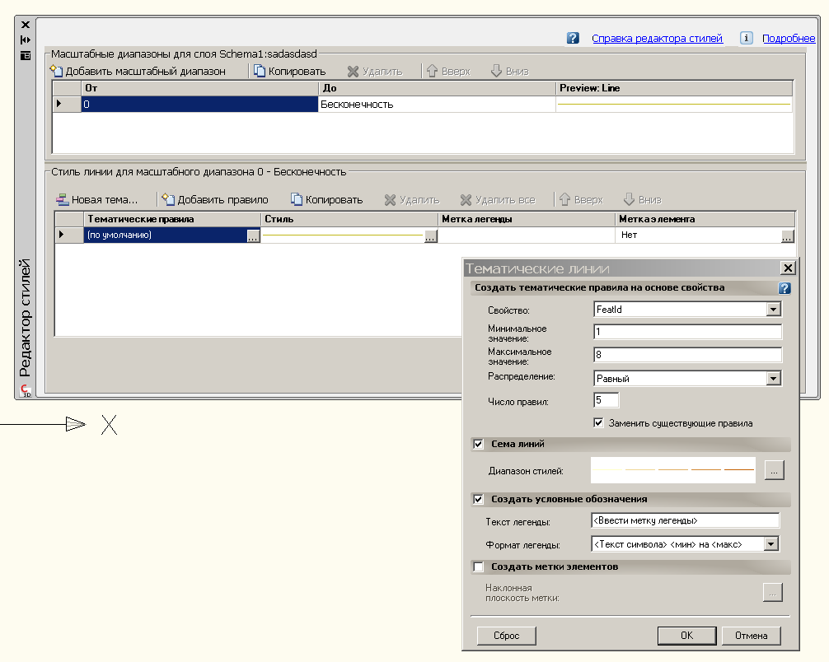Click the info icon beside 'Подробнее'
829x662 pixels.
747,38
